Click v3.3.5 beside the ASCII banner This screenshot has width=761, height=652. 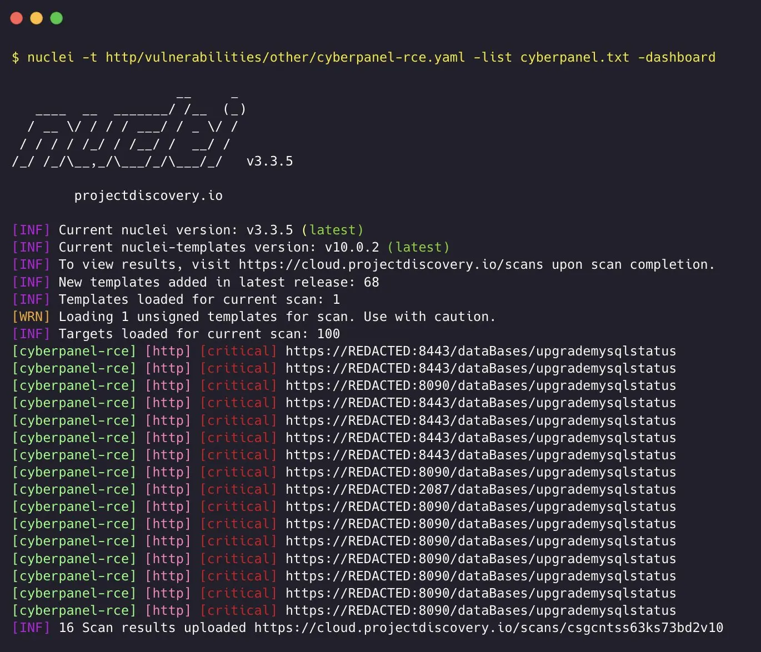click(269, 161)
